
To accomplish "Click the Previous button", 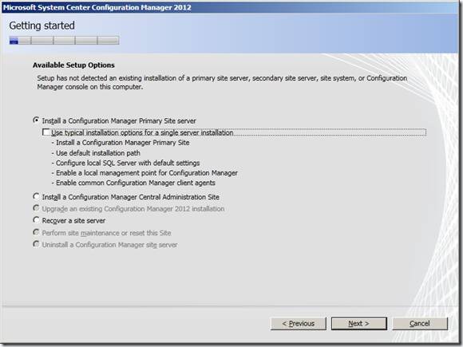I will coord(299,324).
